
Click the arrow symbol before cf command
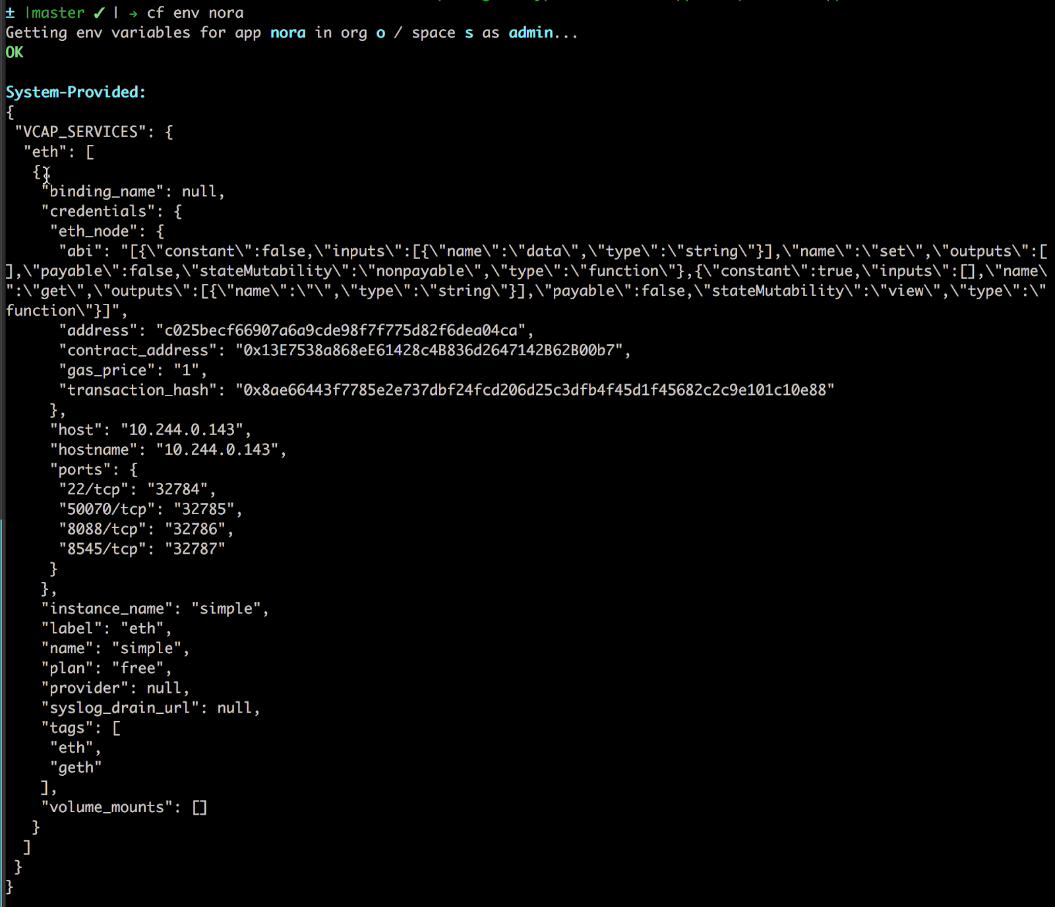pos(133,13)
